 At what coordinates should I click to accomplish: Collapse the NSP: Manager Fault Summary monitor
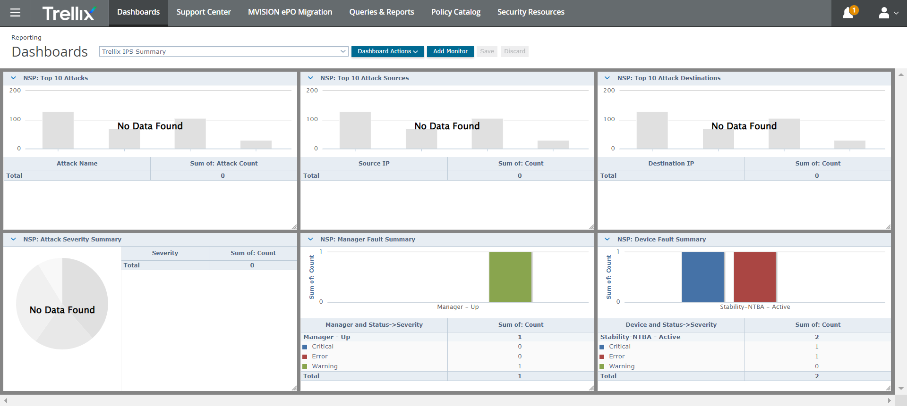[310, 240]
